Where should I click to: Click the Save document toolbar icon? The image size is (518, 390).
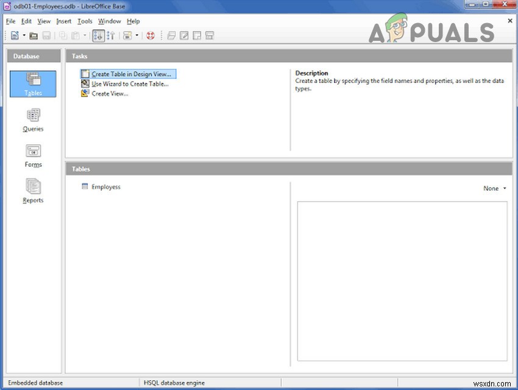coord(47,35)
